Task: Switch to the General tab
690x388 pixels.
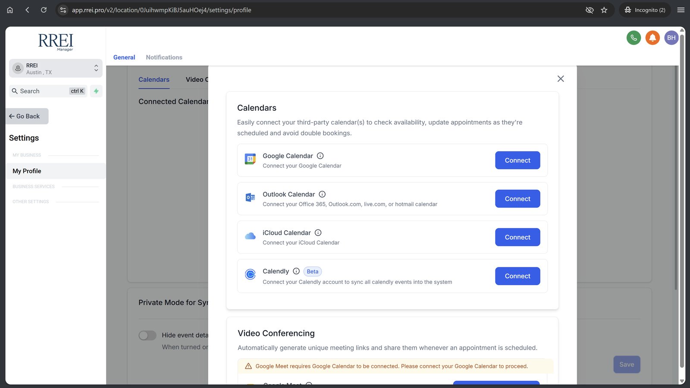Action: 124,57
